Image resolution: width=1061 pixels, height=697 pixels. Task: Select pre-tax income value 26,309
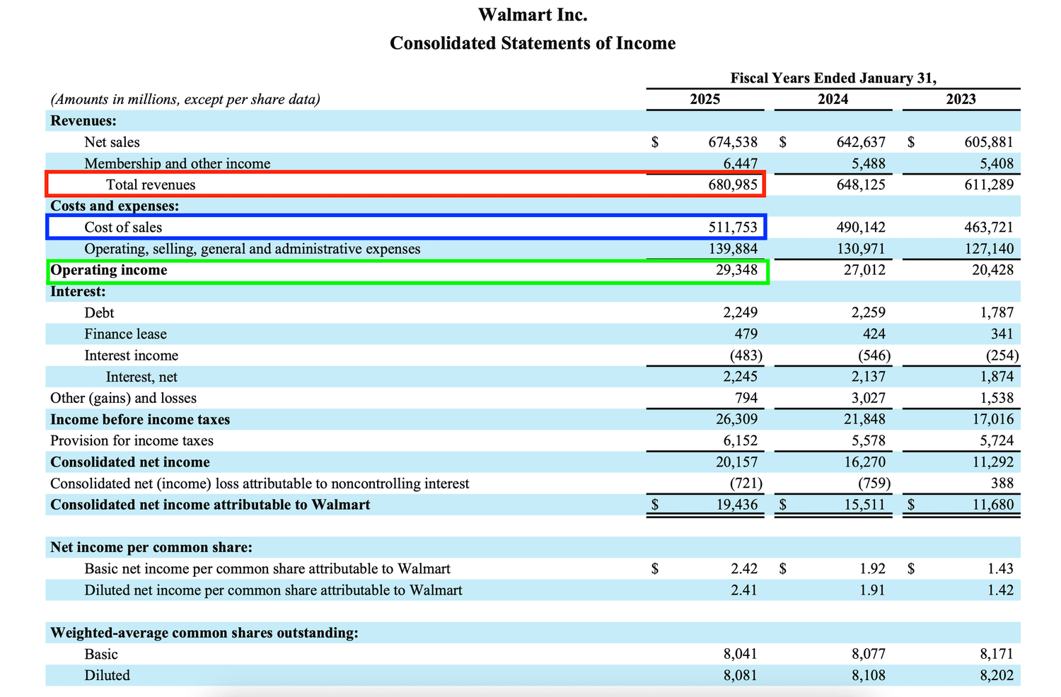(x=736, y=419)
